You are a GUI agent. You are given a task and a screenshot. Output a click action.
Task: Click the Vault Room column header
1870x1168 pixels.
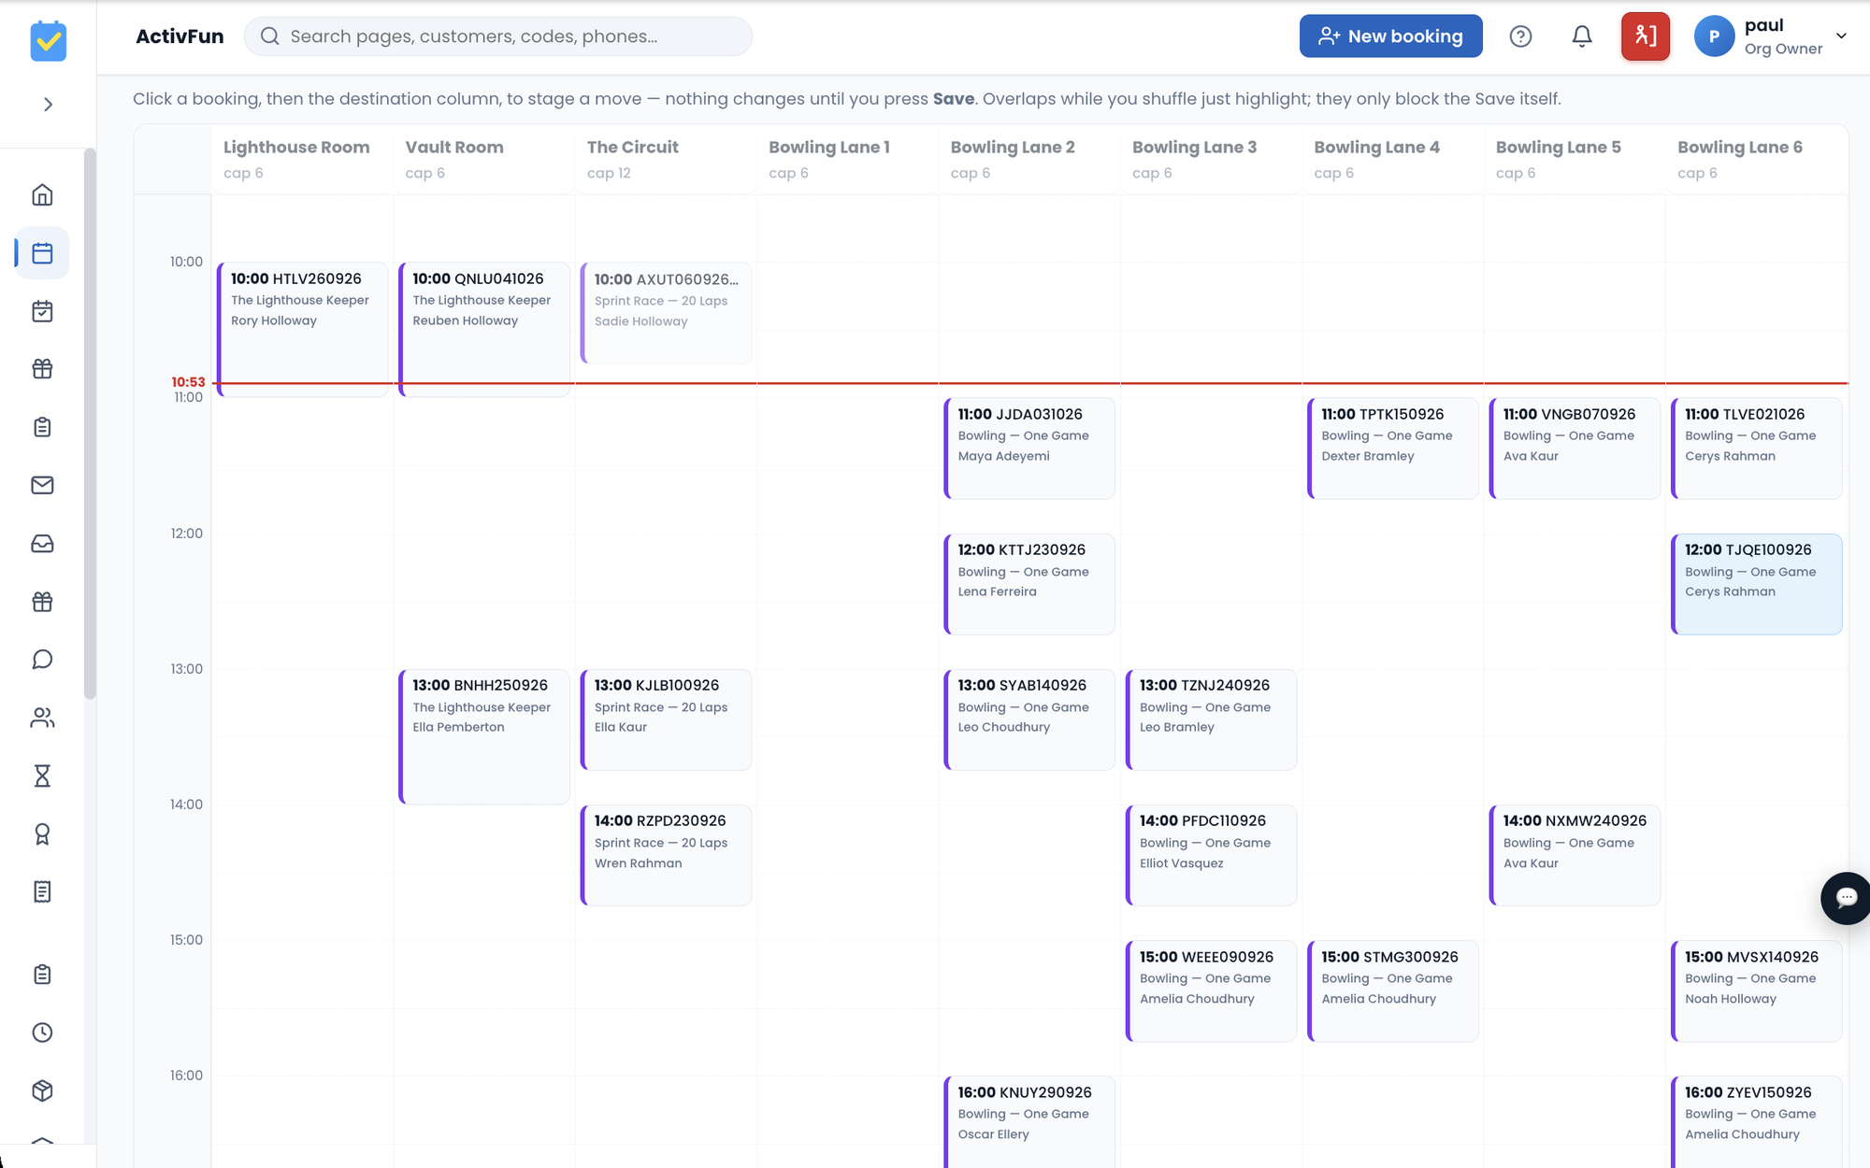(483, 159)
